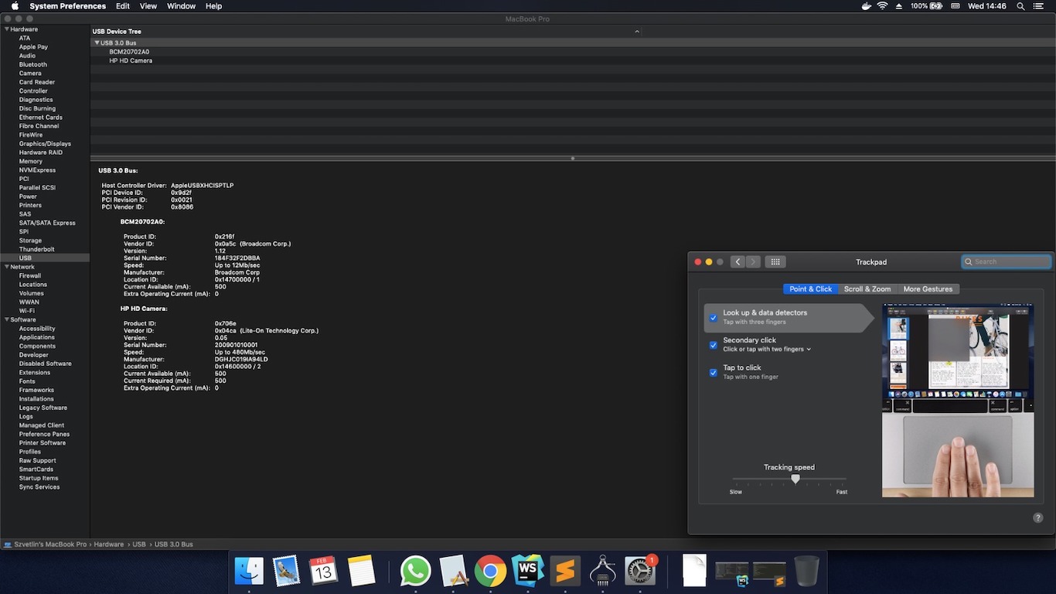Open the minimized WebStorm window in the Dock
1056x594 pixels.
[731, 573]
